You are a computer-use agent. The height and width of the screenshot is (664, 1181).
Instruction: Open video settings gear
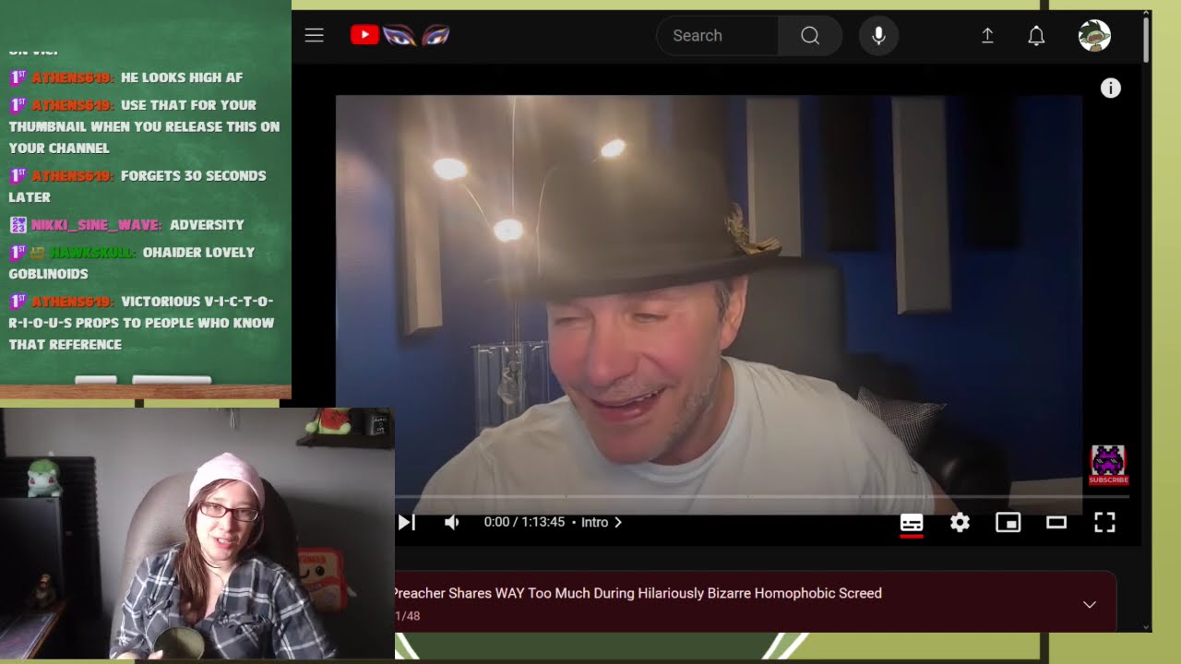960,523
